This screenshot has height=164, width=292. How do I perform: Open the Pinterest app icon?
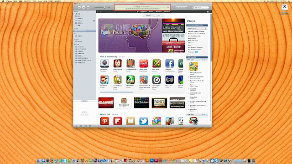click(x=104, y=121)
